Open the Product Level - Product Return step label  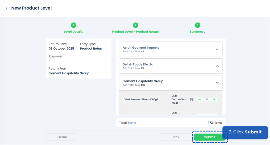coord(136,32)
